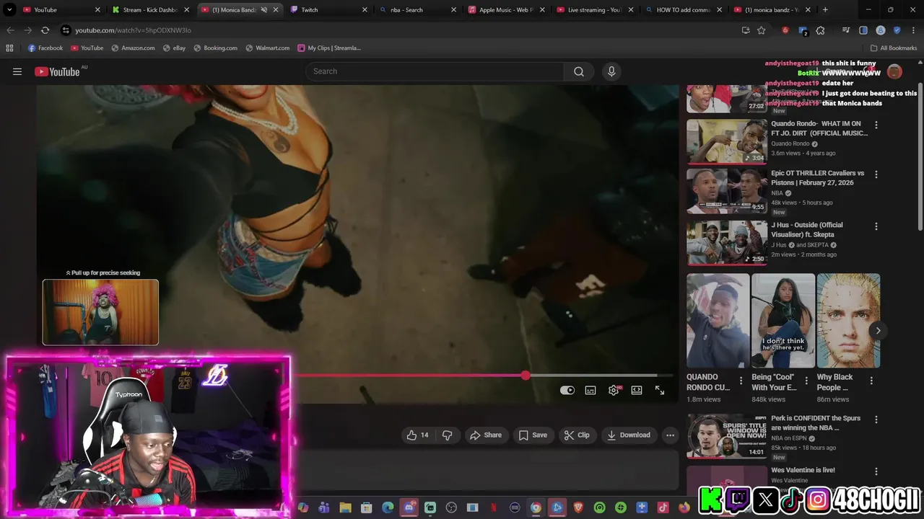Switch to the Live streaming - YouTube tab
This screenshot has height=519, width=924.
[594, 10]
